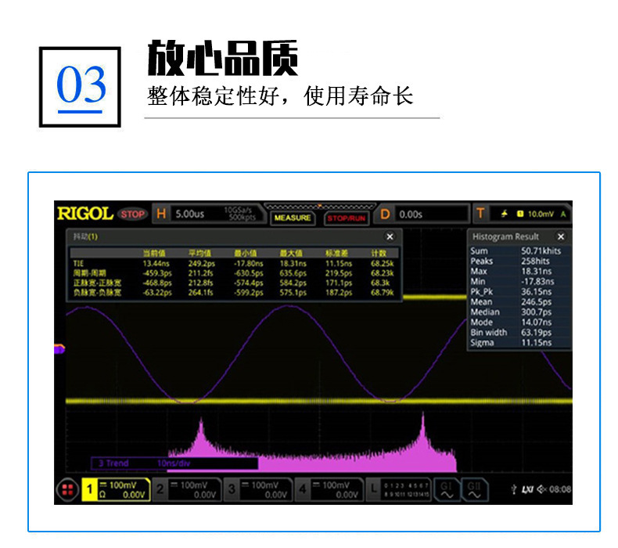Click the -459.3ps period-period current value
Screen dimensions: 618x548
tap(157, 273)
